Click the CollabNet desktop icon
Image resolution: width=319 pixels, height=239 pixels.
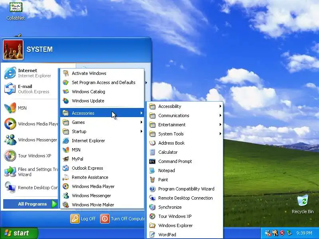click(x=16, y=11)
